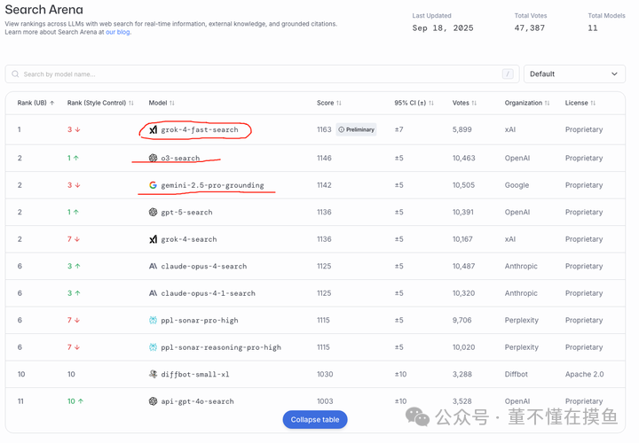Click the 3,288 votes cell
Viewport: 639px width, 443px height.
tap(462, 374)
